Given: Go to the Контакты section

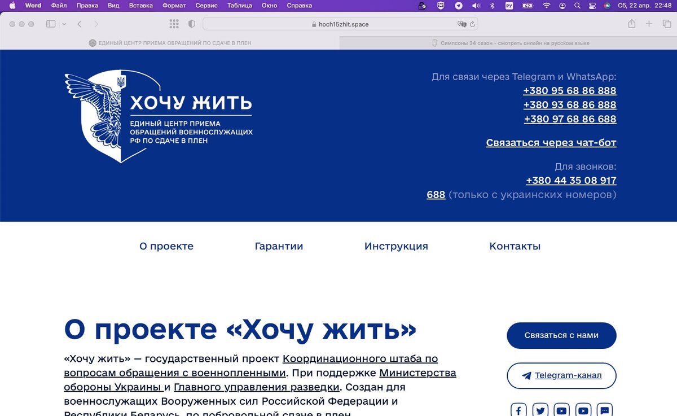Looking at the screenshot, I should (x=515, y=246).
